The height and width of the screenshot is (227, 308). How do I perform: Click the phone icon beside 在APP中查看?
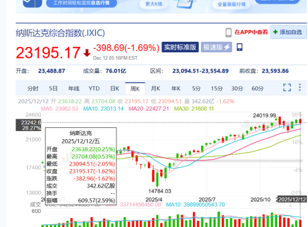tap(229, 33)
